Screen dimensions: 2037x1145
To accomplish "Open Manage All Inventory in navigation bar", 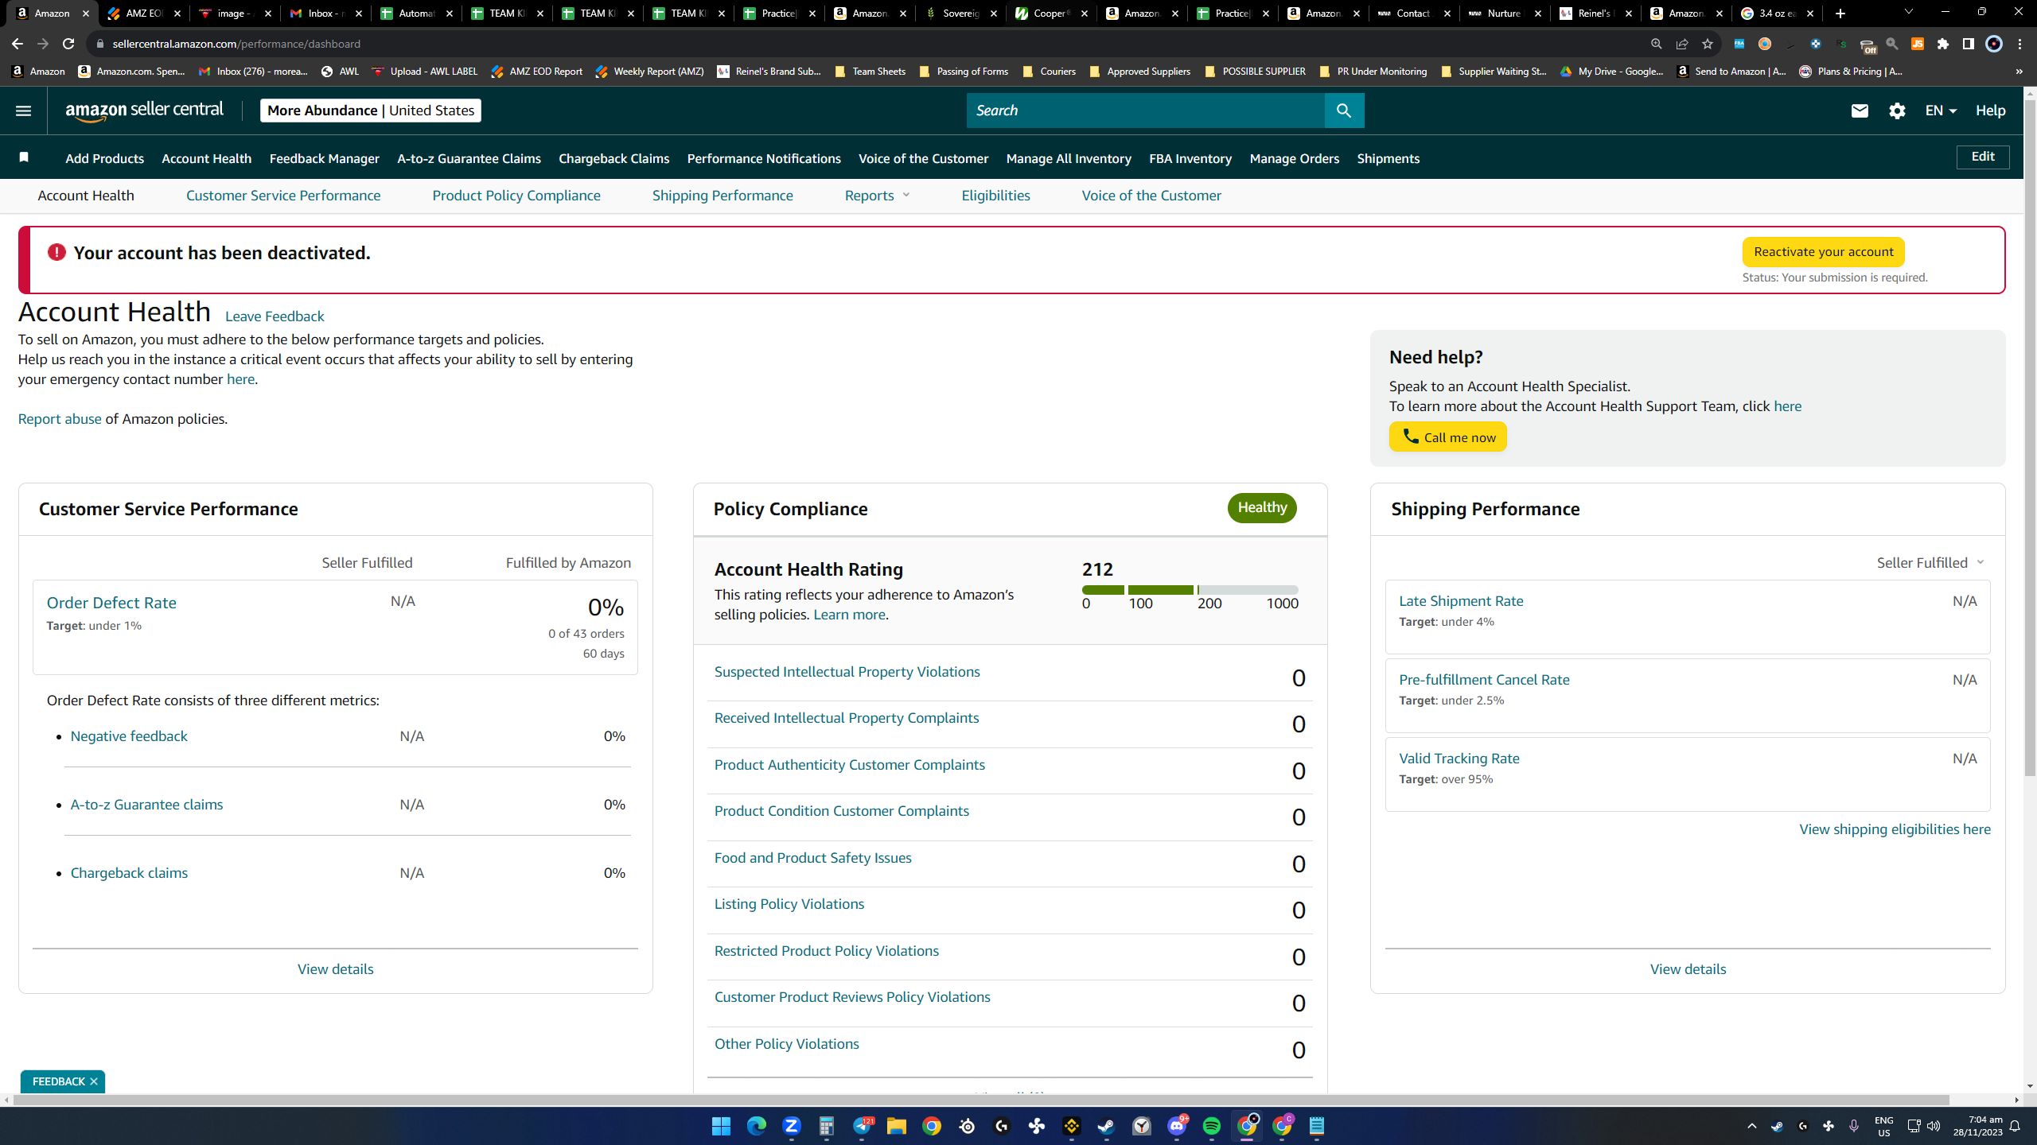I will (x=1069, y=158).
